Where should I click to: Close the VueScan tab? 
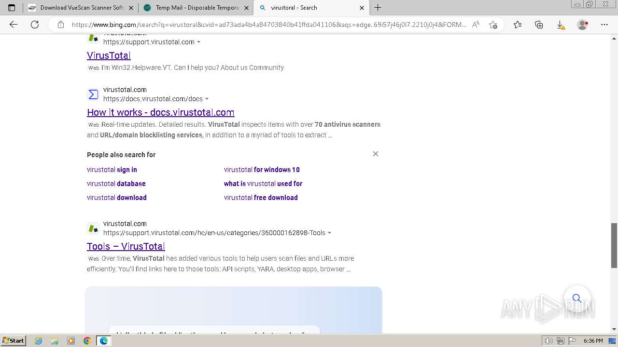(131, 8)
